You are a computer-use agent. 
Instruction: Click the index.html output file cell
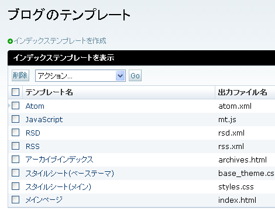237,200
